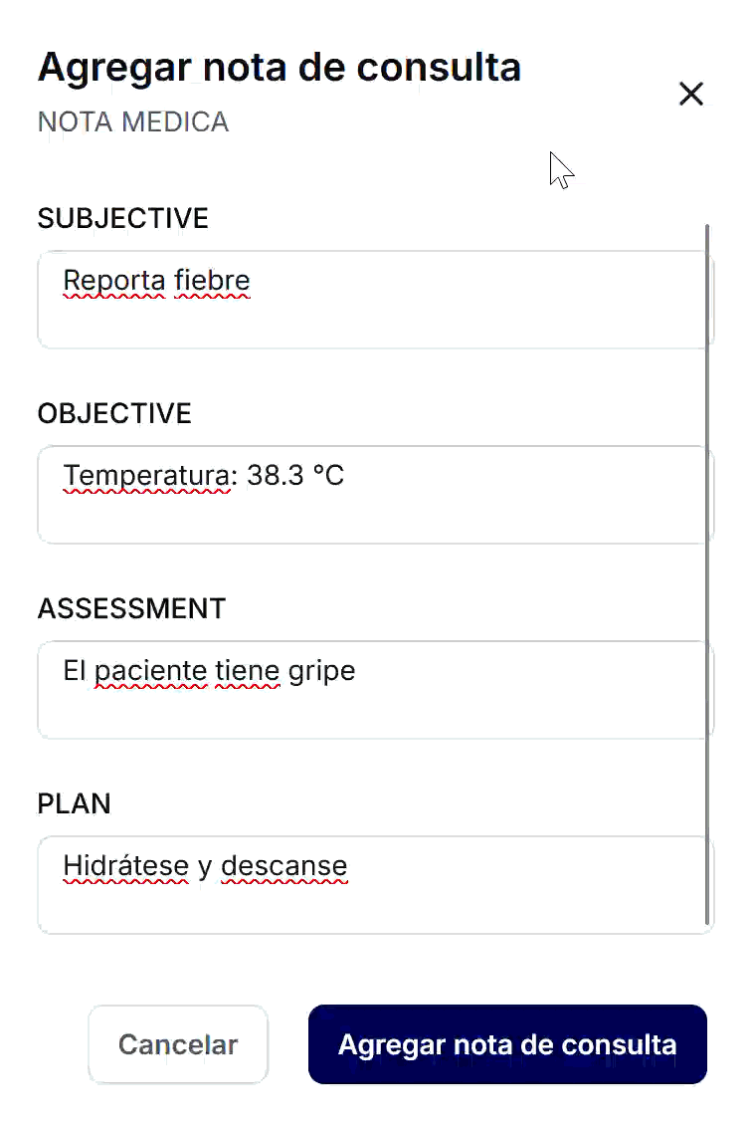This screenshot has height=1129, width=754.
Task: Focus the ASSESSMENT text field
Action: click(x=374, y=690)
